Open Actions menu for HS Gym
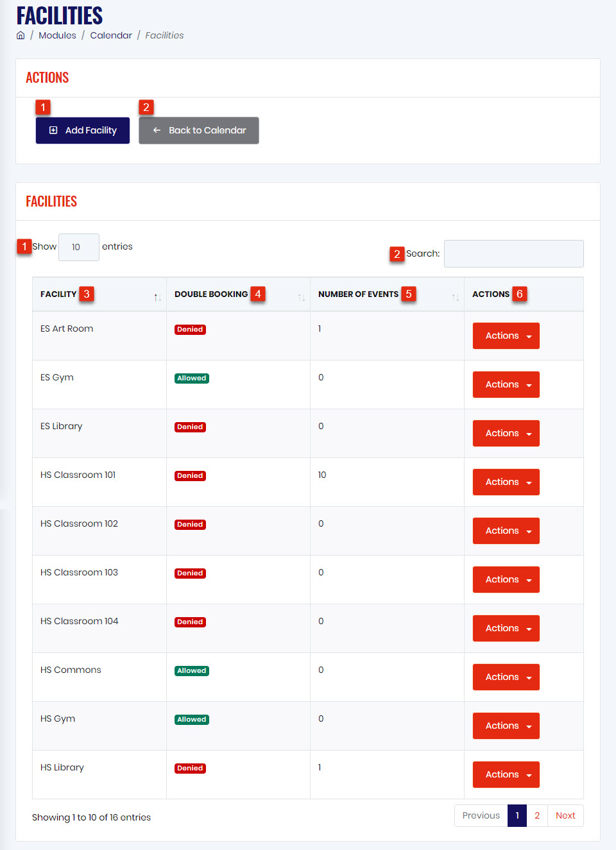 (x=506, y=726)
